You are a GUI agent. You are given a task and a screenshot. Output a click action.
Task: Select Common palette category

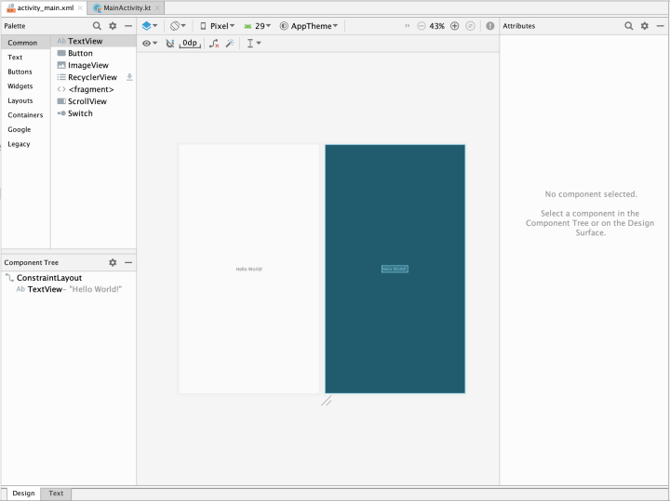26,43
